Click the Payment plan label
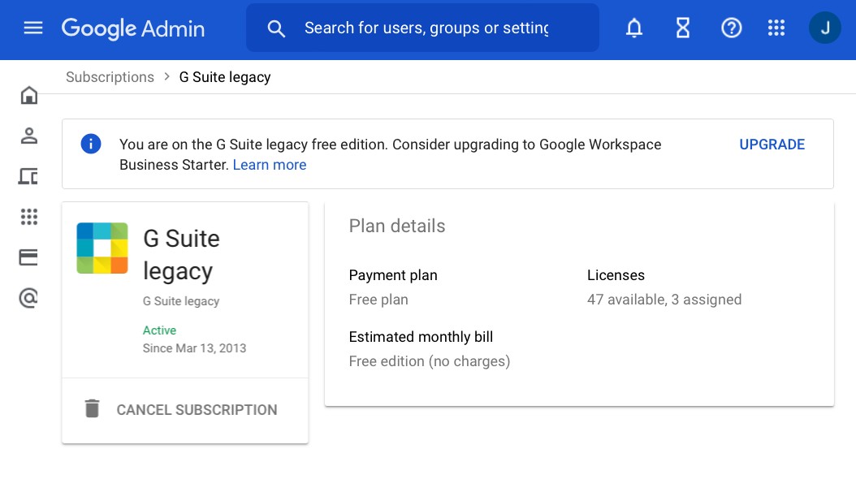 pos(393,275)
